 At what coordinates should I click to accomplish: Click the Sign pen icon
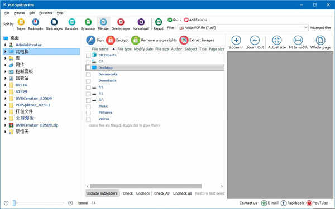(x=91, y=40)
